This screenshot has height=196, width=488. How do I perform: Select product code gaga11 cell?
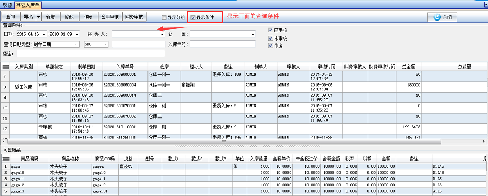[30, 178]
